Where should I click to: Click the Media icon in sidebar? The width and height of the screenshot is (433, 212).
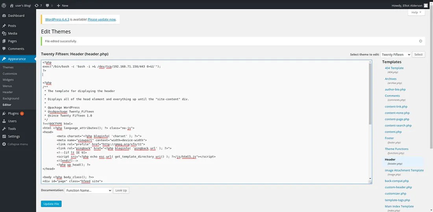(x=4, y=33)
